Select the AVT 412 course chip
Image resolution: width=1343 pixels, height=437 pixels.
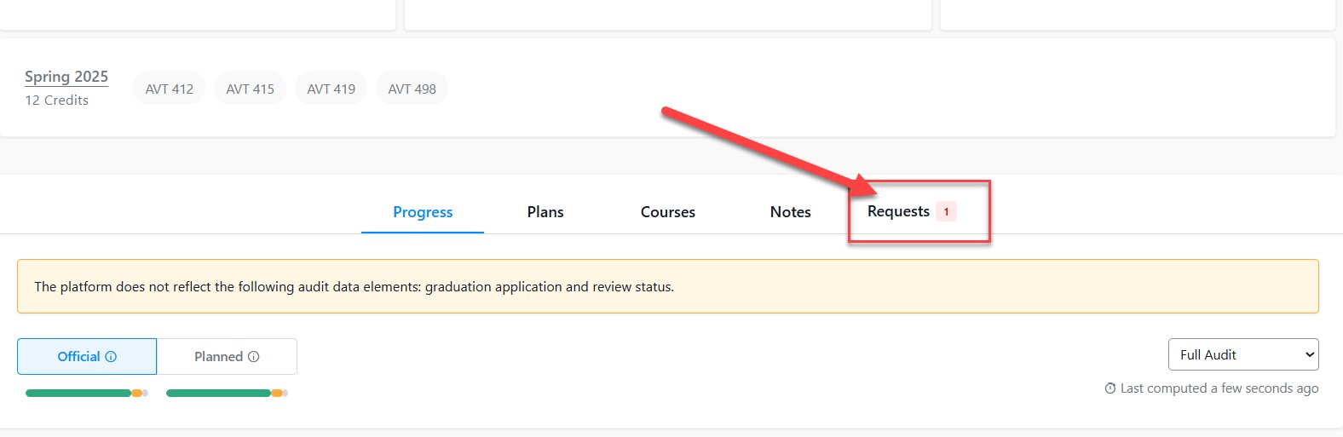tap(169, 89)
